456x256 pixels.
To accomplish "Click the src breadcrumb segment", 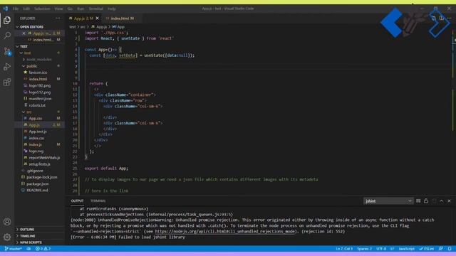I will pos(83,27).
